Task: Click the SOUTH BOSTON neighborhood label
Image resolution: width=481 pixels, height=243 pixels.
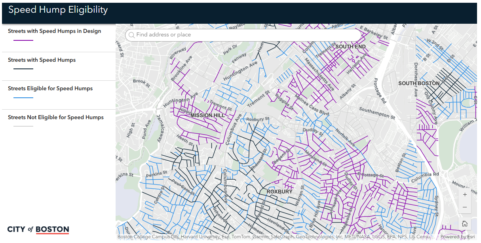Action: (x=419, y=84)
